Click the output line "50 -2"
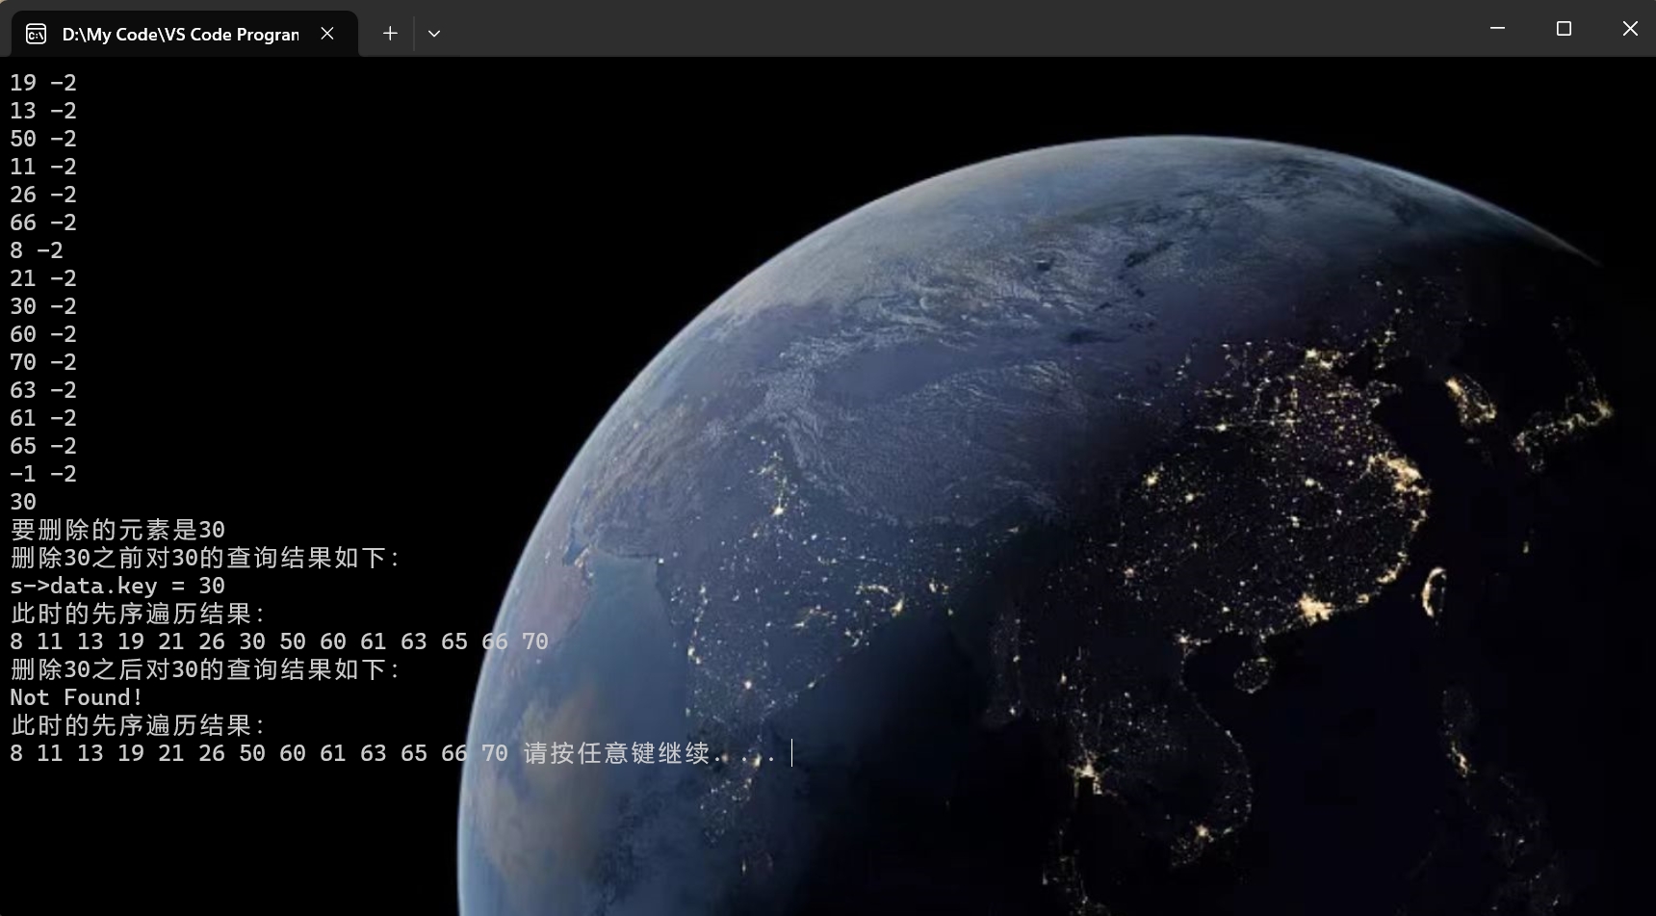Image resolution: width=1656 pixels, height=916 pixels. (x=43, y=139)
